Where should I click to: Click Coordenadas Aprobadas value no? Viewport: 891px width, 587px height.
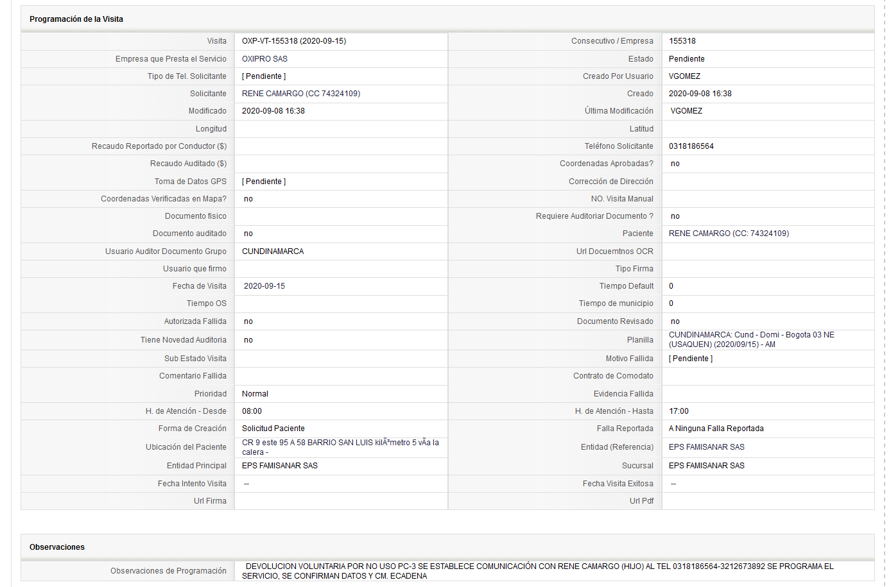click(675, 164)
